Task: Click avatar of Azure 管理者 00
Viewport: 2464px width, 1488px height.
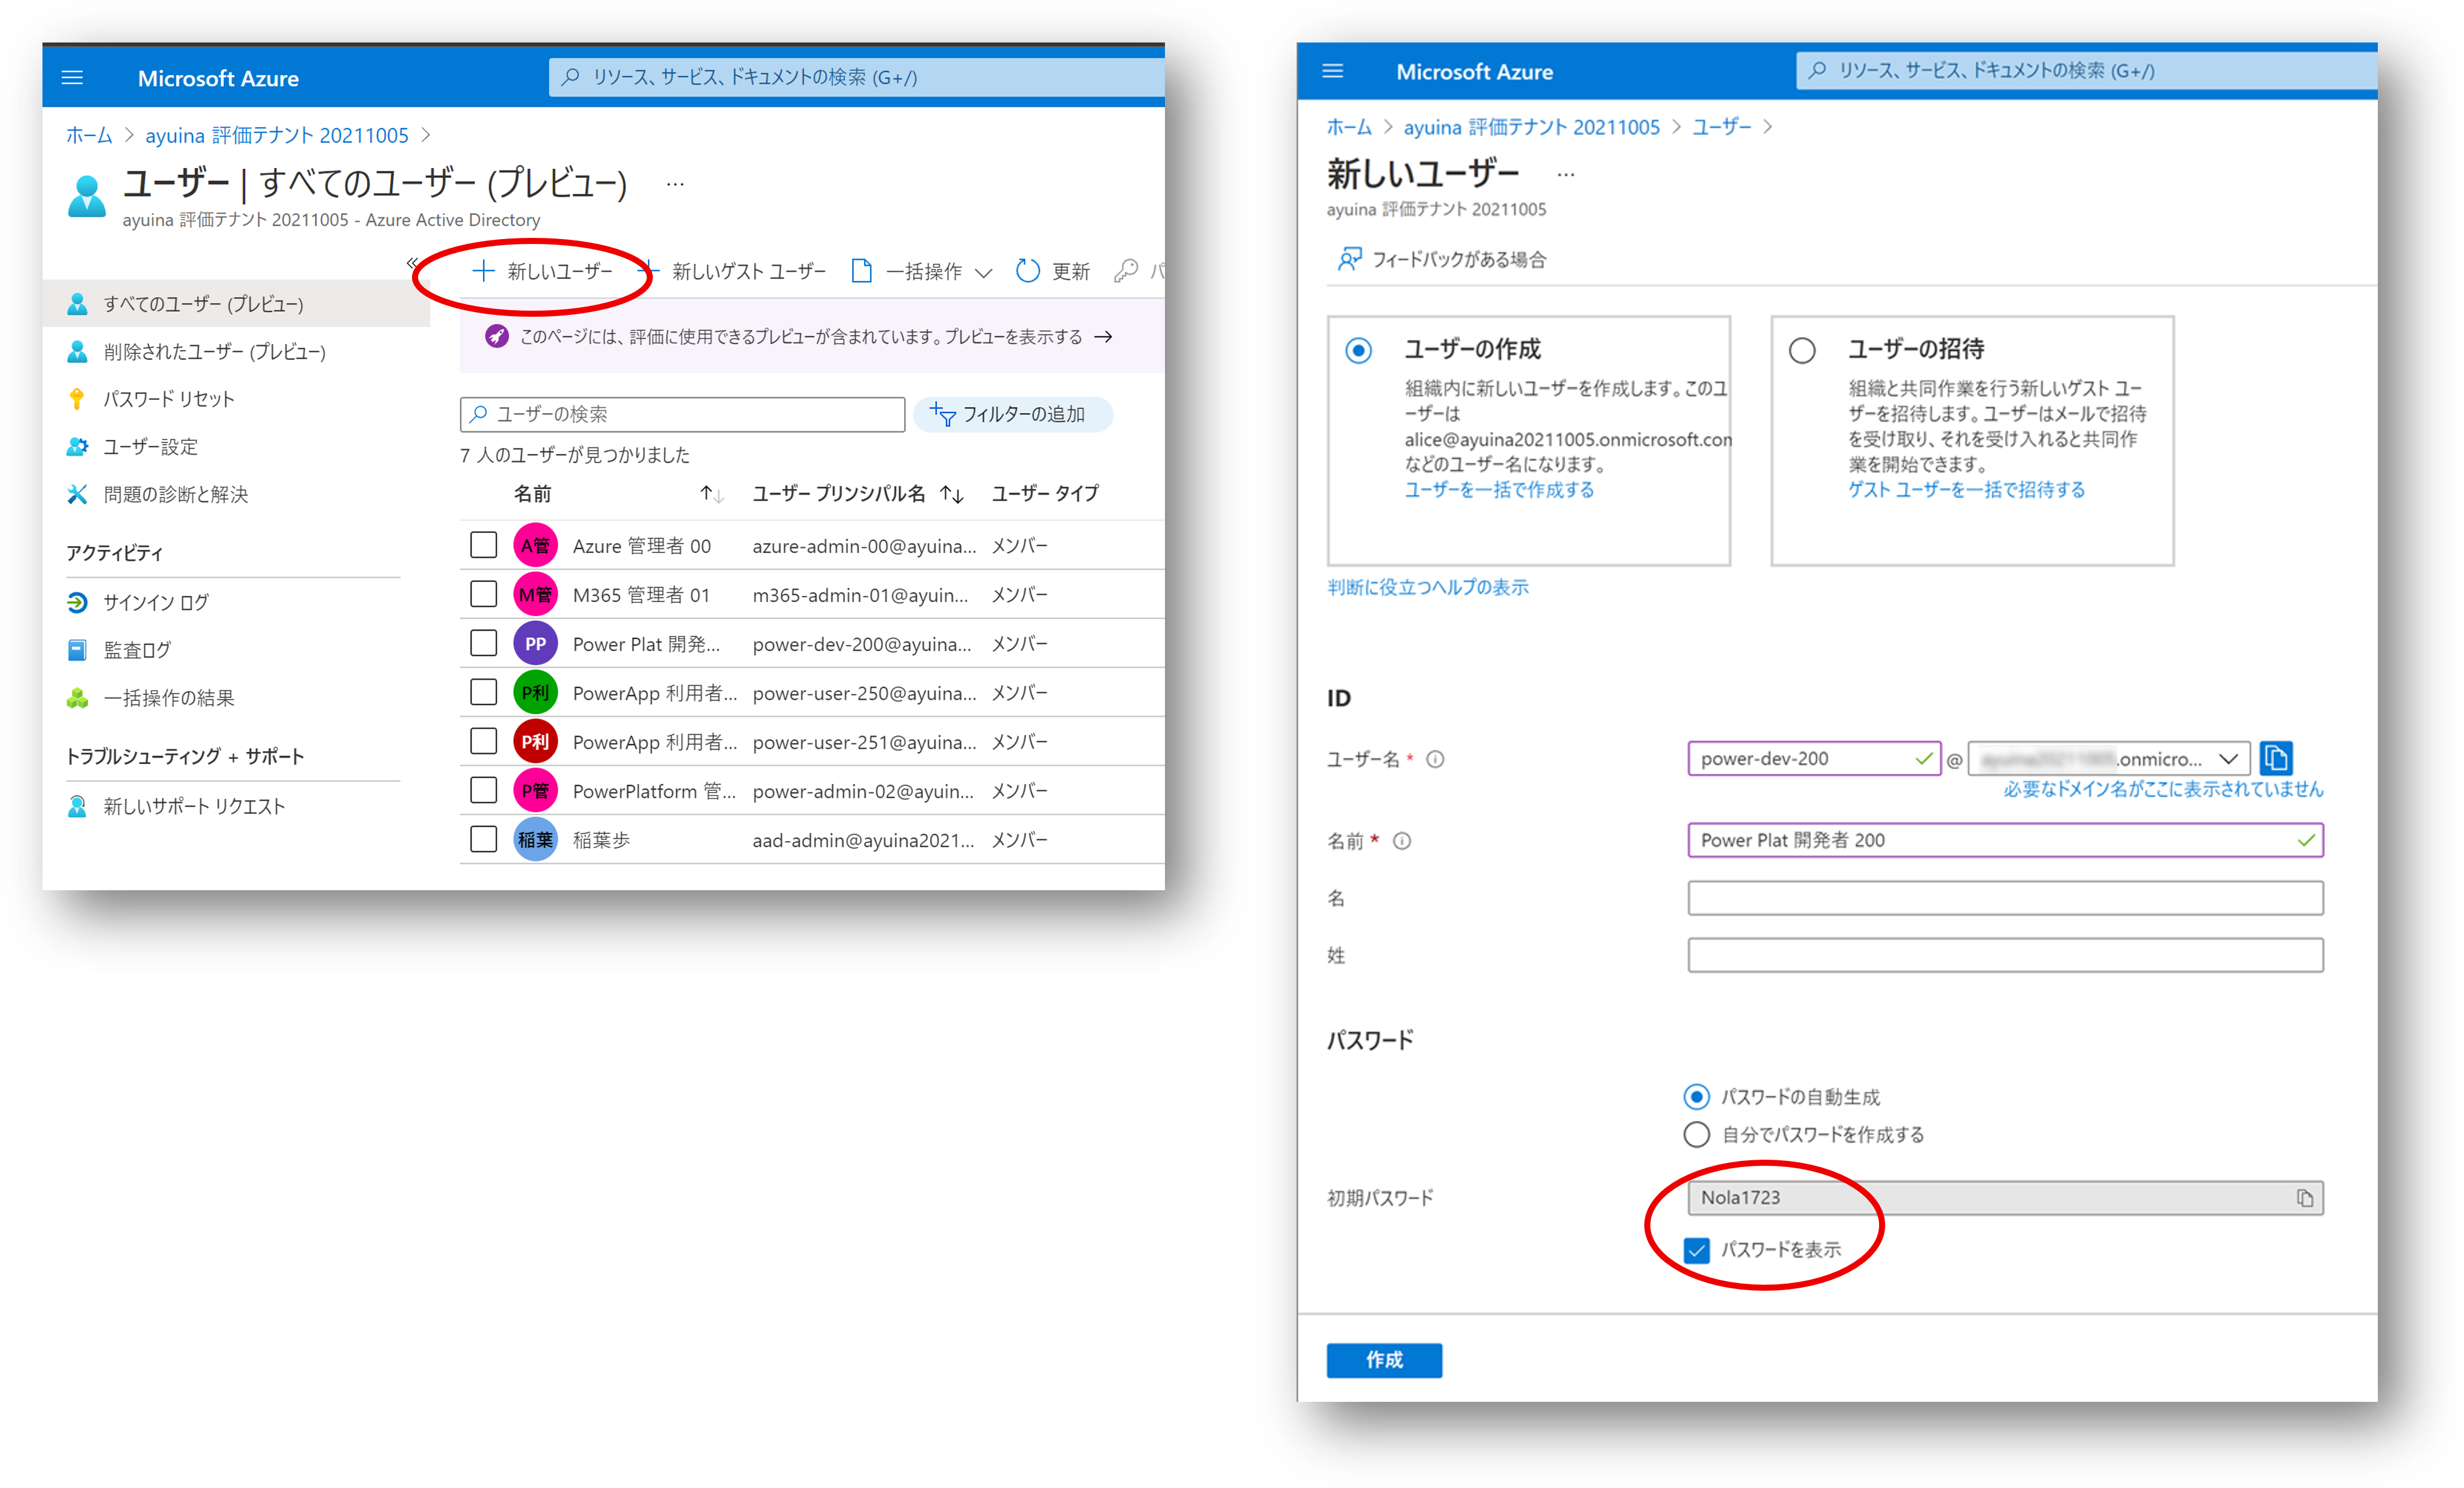Action: tap(535, 546)
